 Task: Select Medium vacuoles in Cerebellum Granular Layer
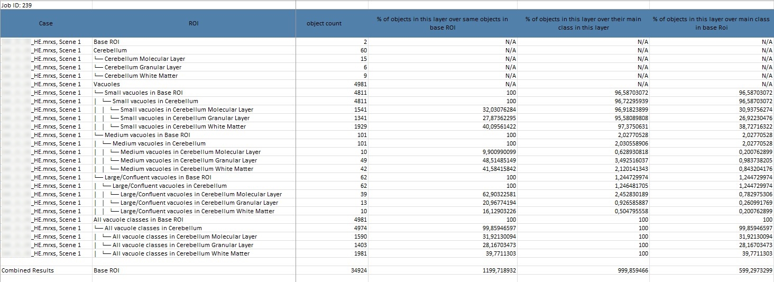188,160
